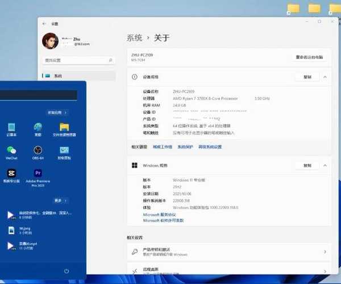Launch CapCut (剪映专业版) pinned app

(x=11, y=176)
